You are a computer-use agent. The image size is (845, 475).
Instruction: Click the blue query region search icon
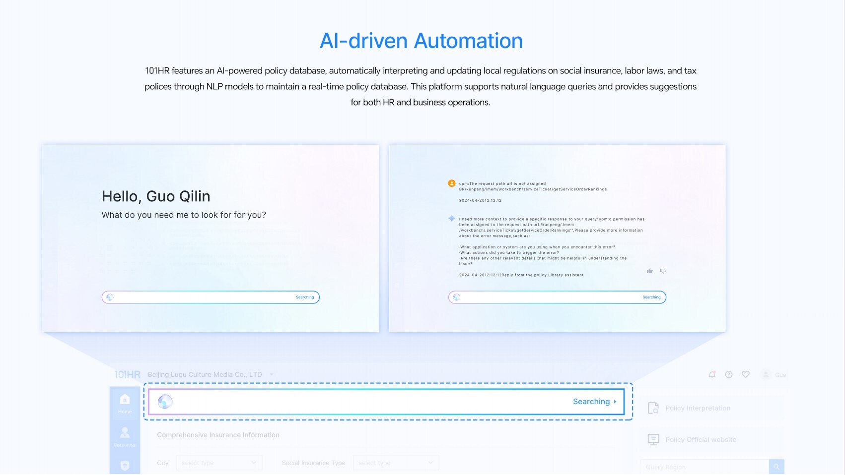point(776,467)
